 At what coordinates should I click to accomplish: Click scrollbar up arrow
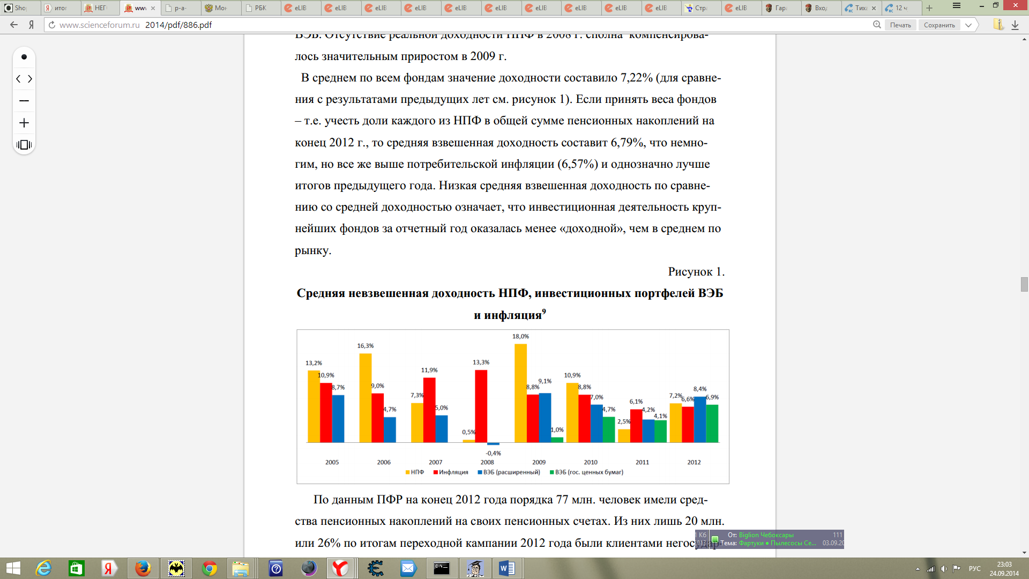1024,39
